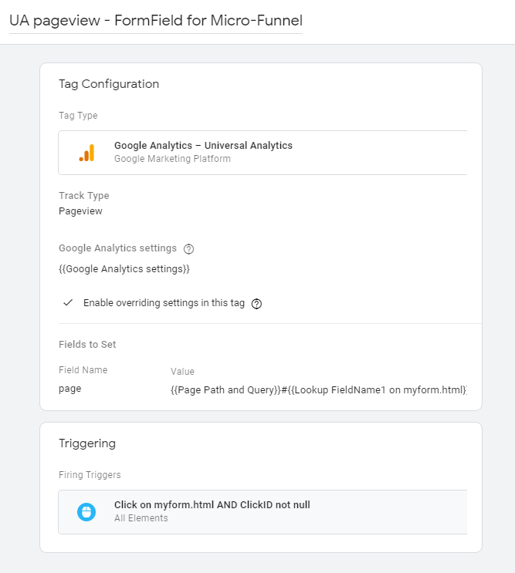Viewport: 515px width, 573px height.
Task: Click help icon next to Enable overriding settings
Action: point(257,304)
